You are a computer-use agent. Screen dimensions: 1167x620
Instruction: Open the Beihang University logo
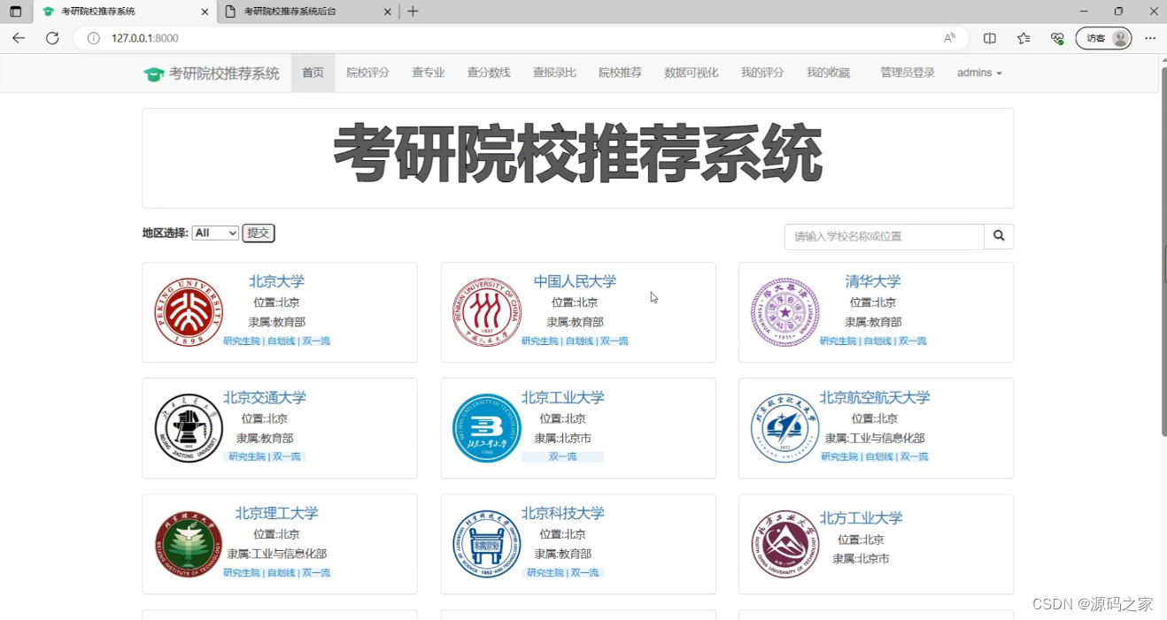click(x=784, y=428)
